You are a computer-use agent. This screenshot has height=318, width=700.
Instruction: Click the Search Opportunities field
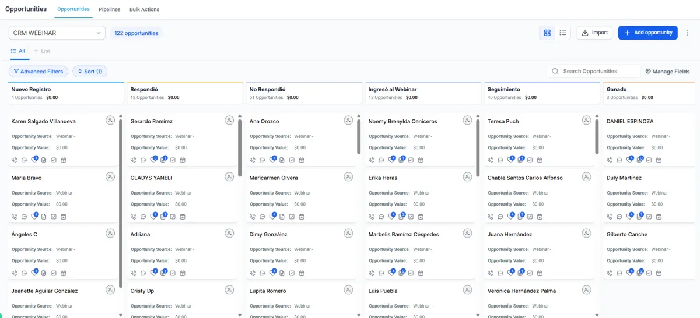point(594,72)
